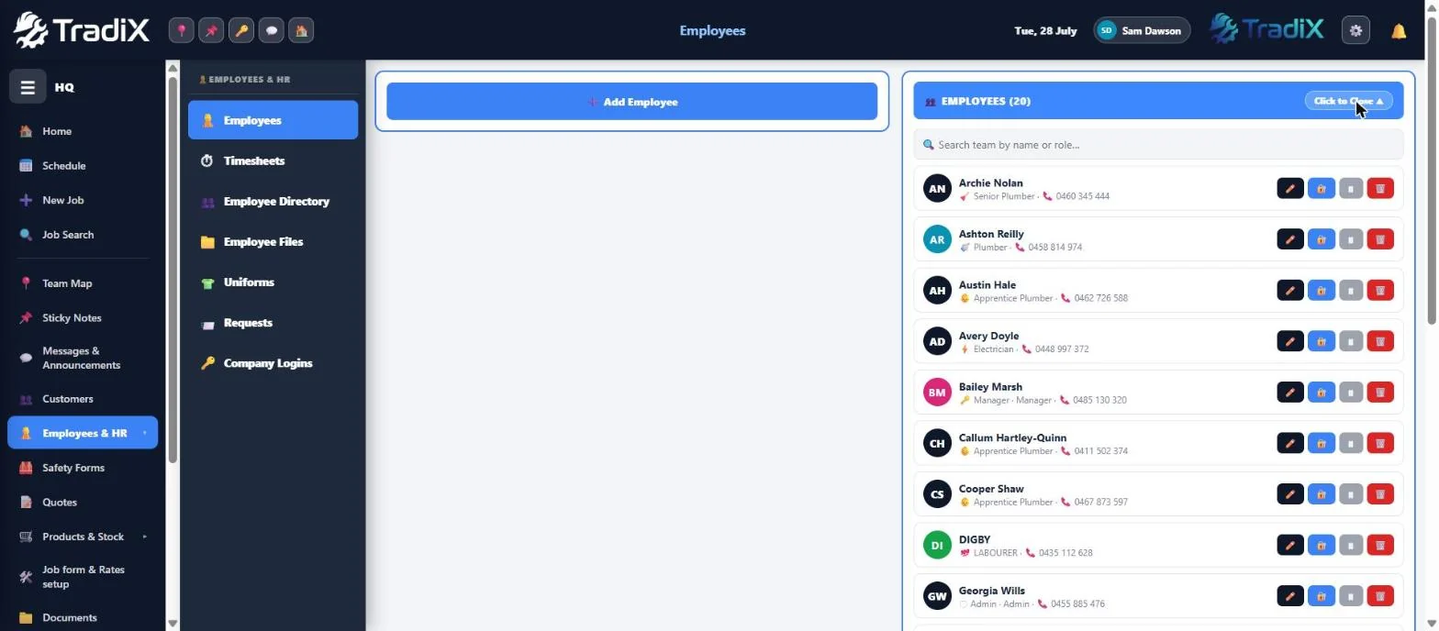Delete DIGBY with the red trash icon
The image size is (1439, 631).
[x=1379, y=545]
